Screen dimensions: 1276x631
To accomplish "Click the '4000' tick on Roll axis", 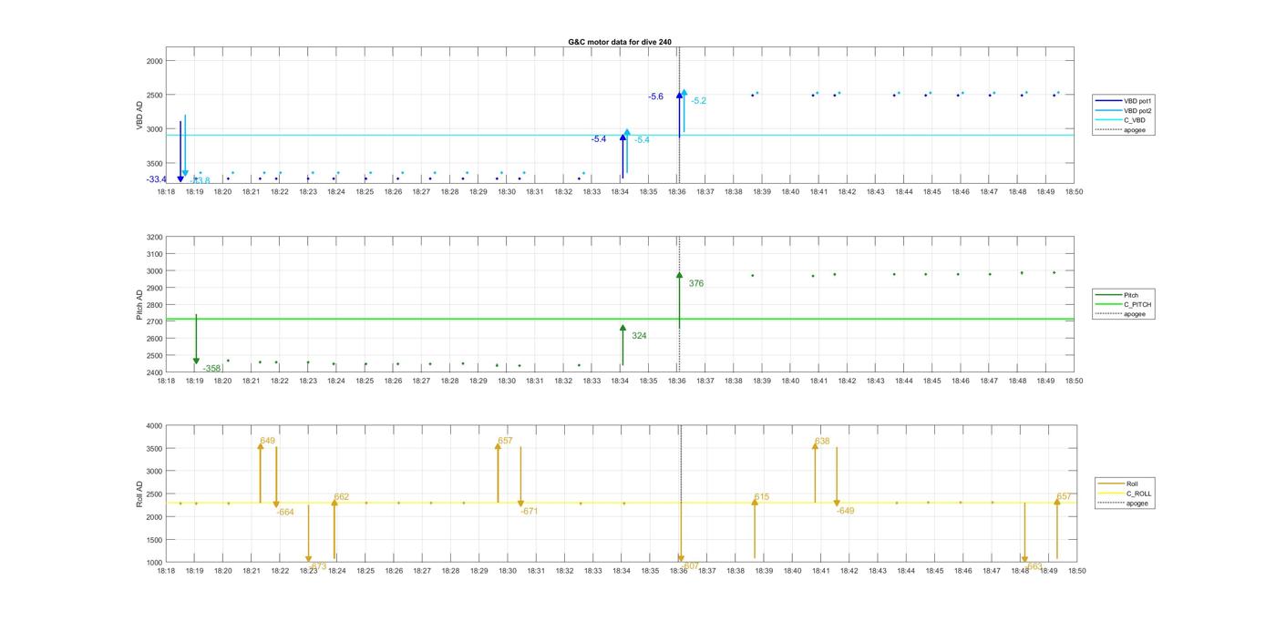I will click(x=155, y=426).
